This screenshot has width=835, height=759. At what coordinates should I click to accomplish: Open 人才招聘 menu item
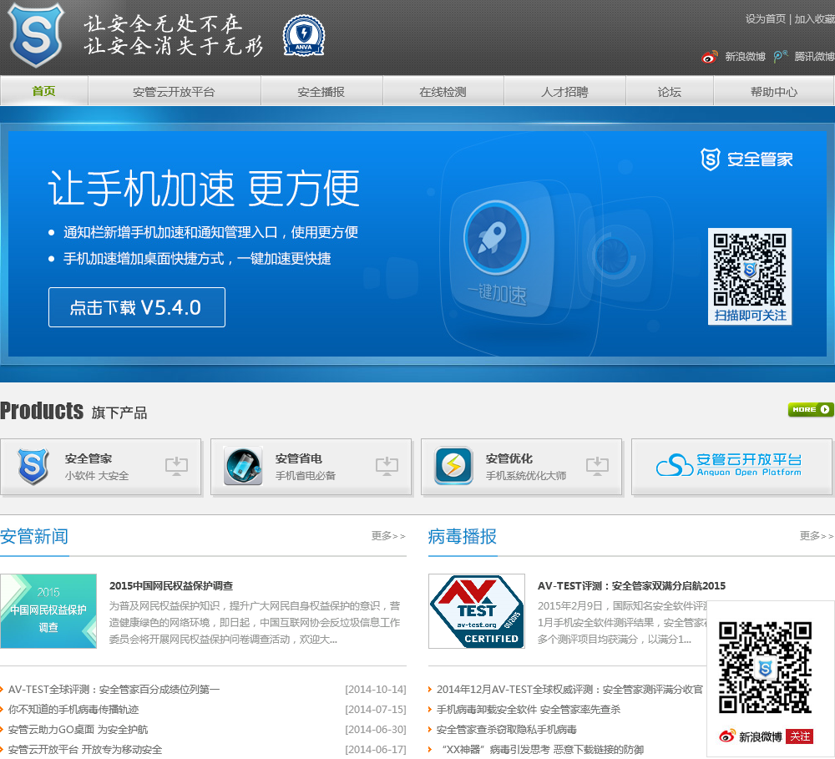point(564,92)
